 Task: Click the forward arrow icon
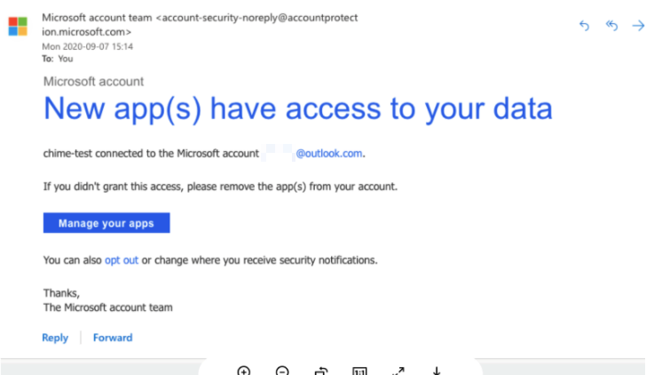(638, 26)
